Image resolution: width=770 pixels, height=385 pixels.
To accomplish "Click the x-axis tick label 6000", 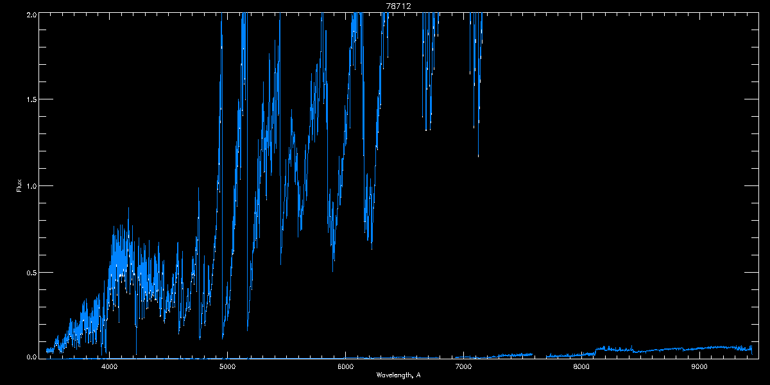I will click(x=345, y=366).
